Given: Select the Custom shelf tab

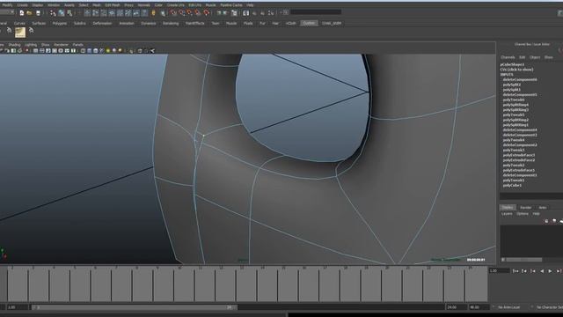Looking at the screenshot, I should pyautogui.click(x=309, y=23).
